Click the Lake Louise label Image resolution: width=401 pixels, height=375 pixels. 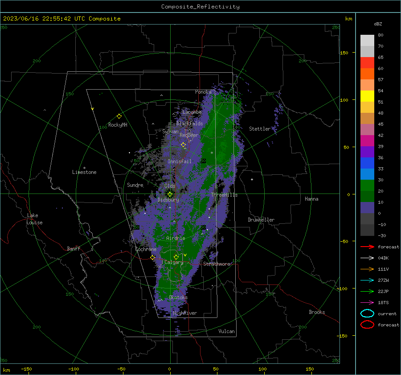point(34,219)
